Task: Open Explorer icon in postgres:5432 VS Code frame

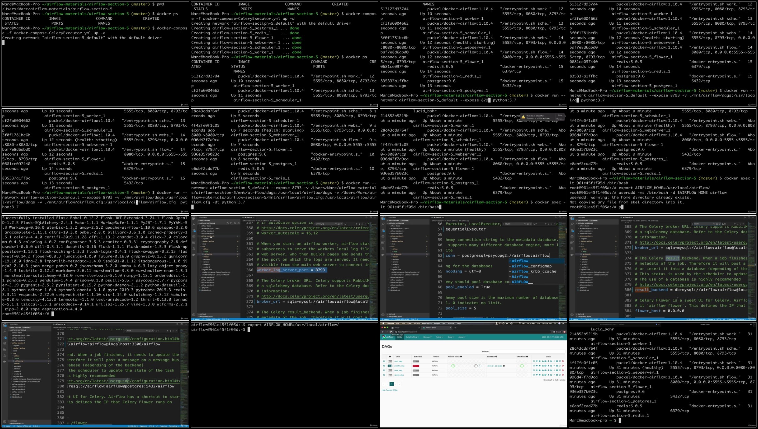Action: [5, 325]
